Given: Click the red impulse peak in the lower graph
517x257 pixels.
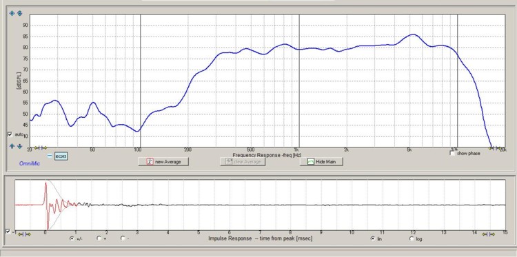Looking at the screenshot, I should [x=45, y=183].
